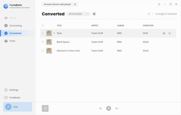
Task: Click the previous track button
Action: [100, 109]
